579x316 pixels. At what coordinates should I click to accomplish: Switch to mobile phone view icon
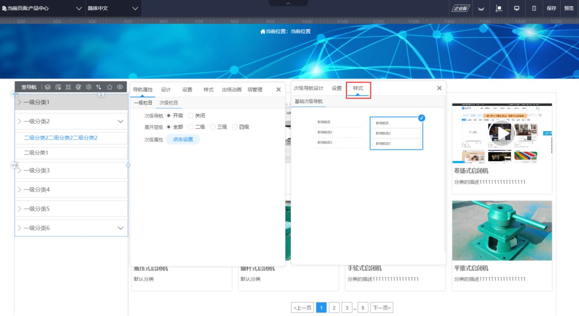click(534, 8)
